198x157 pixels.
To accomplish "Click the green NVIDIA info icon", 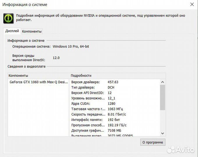I will click(x=8, y=18).
